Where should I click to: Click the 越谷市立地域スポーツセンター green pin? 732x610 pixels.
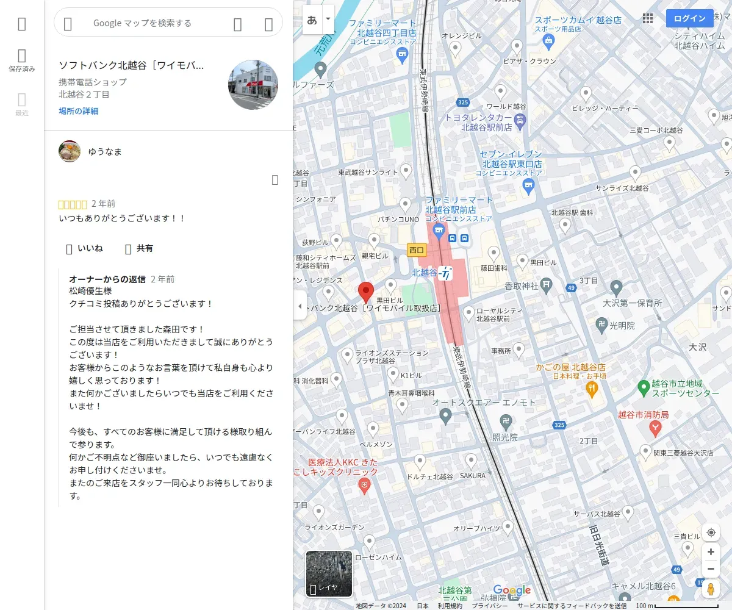644,387
